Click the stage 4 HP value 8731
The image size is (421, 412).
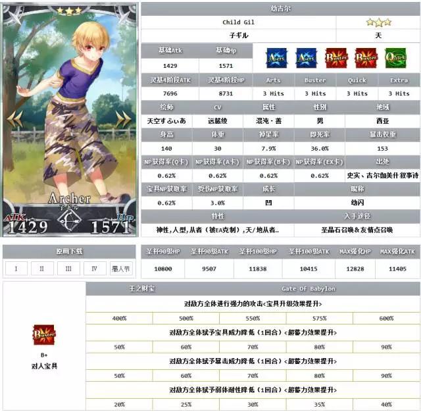pyautogui.click(x=226, y=93)
